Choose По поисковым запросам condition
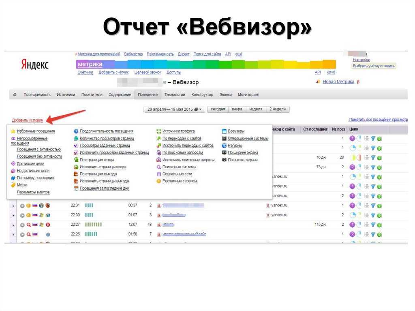The height and width of the screenshot is (311, 415). pyautogui.click(x=182, y=152)
